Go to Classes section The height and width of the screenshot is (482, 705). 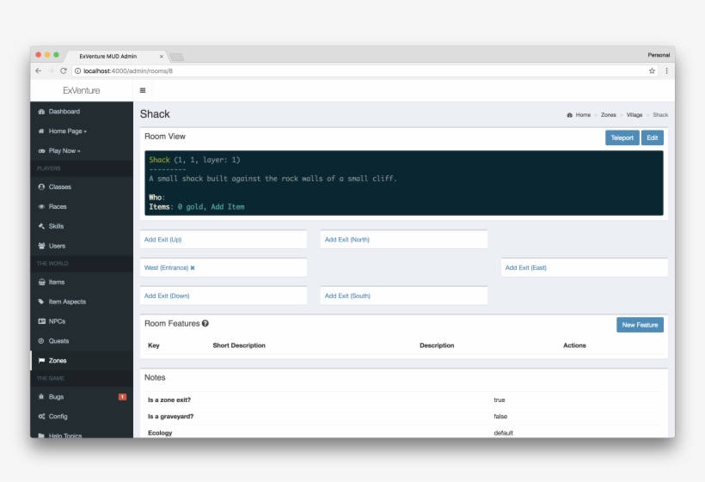tap(82, 186)
